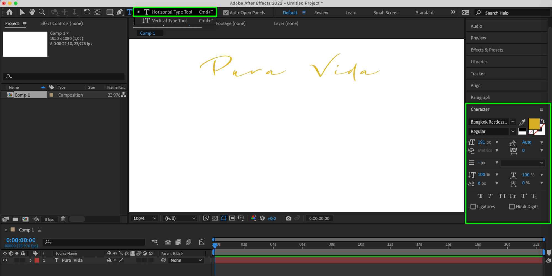Select the Pen tool
Viewport: 552px width, 276px height.
tap(120, 12)
